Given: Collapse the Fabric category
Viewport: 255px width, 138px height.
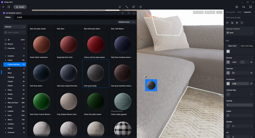Looking at the screenshot, I should (x=6, y=60).
